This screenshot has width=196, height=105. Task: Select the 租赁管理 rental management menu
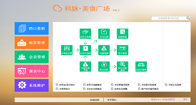(x=32, y=43)
